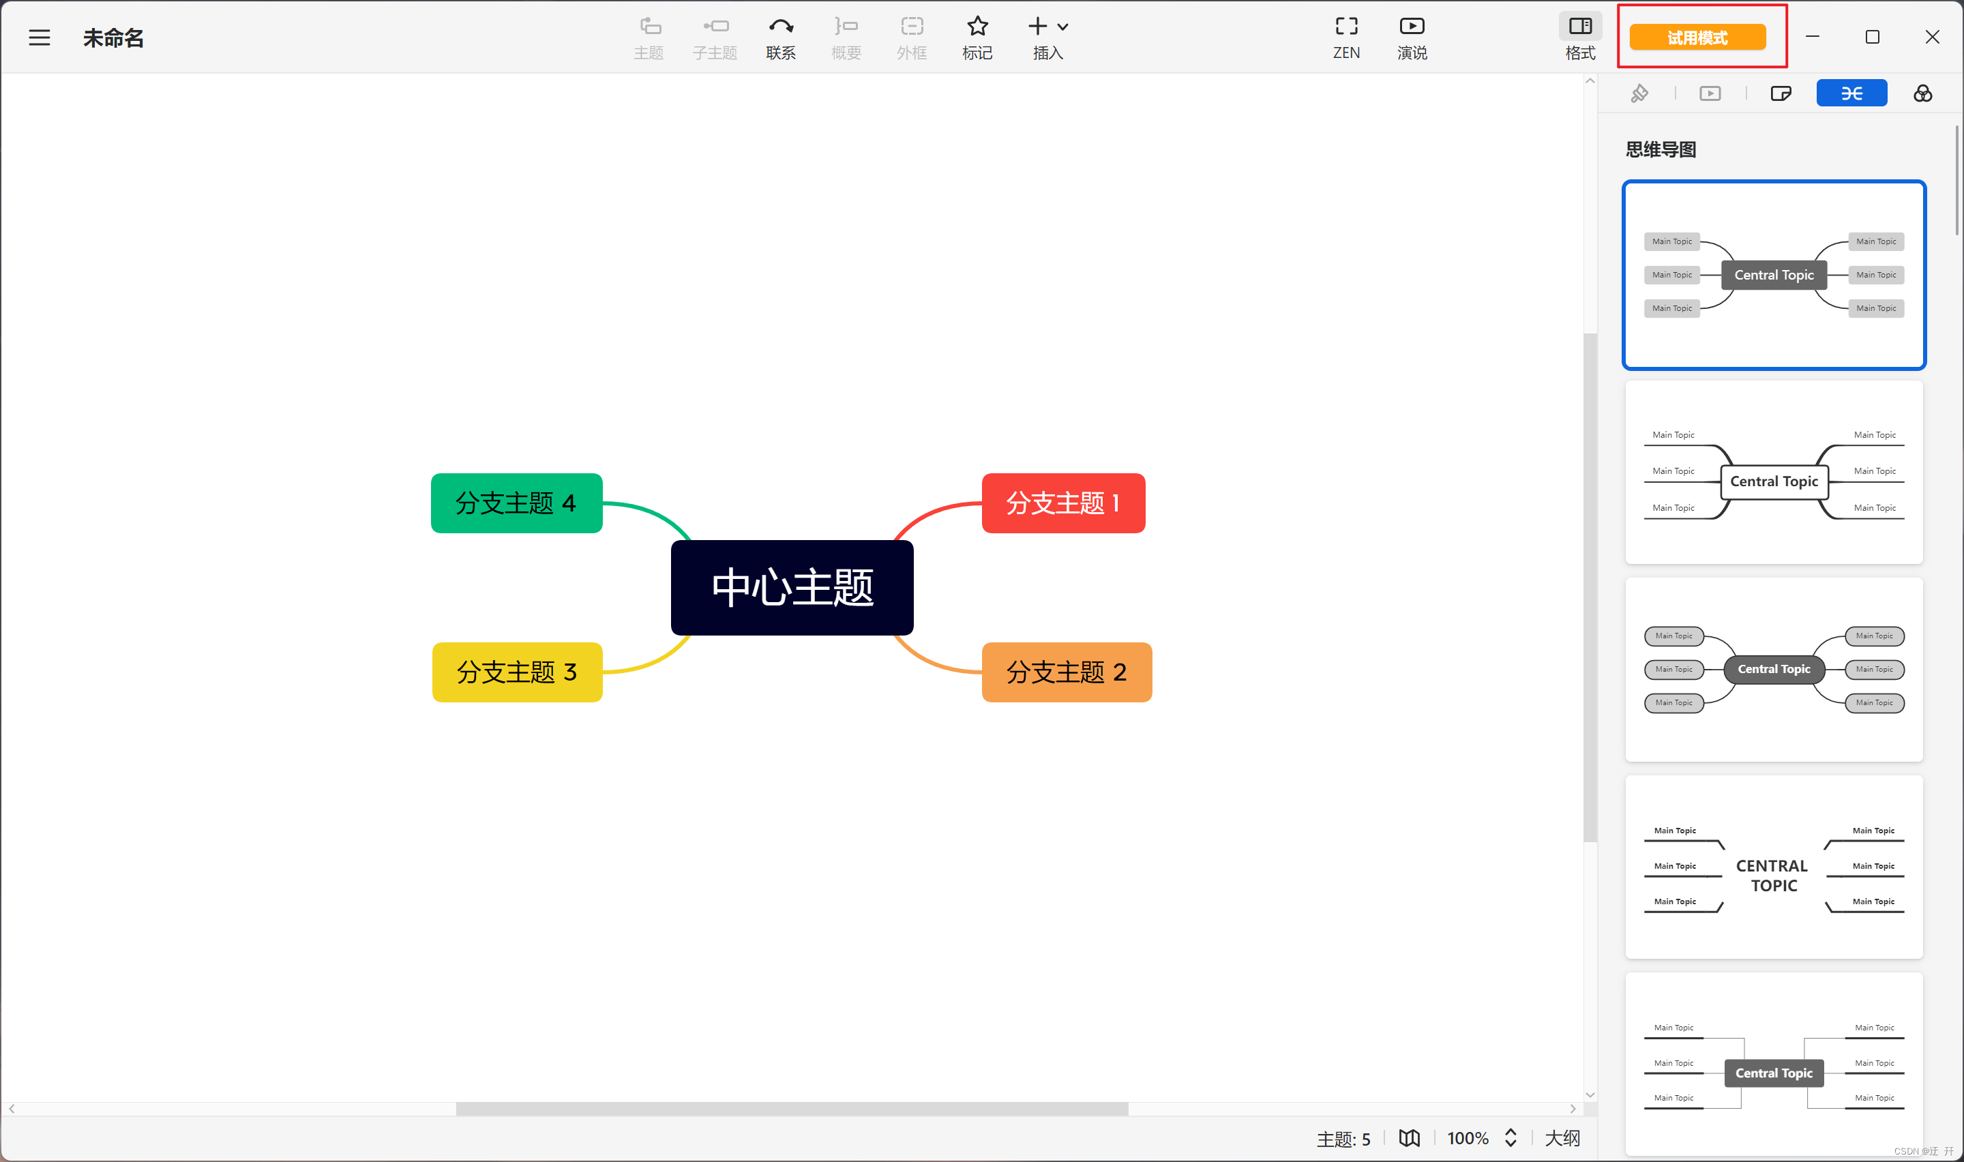Click the 主题 (Topic) tool icon
1964x1162 pixels.
[646, 38]
